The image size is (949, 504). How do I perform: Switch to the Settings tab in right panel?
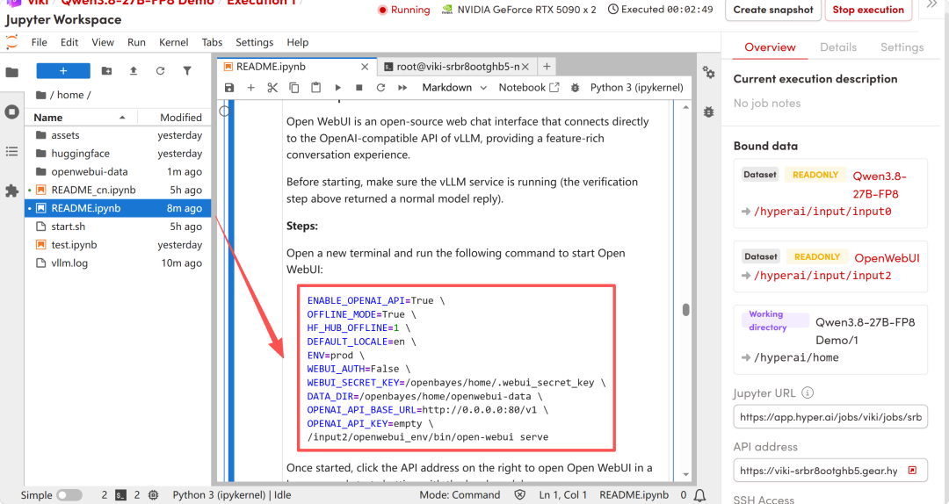click(x=902, y=47)
